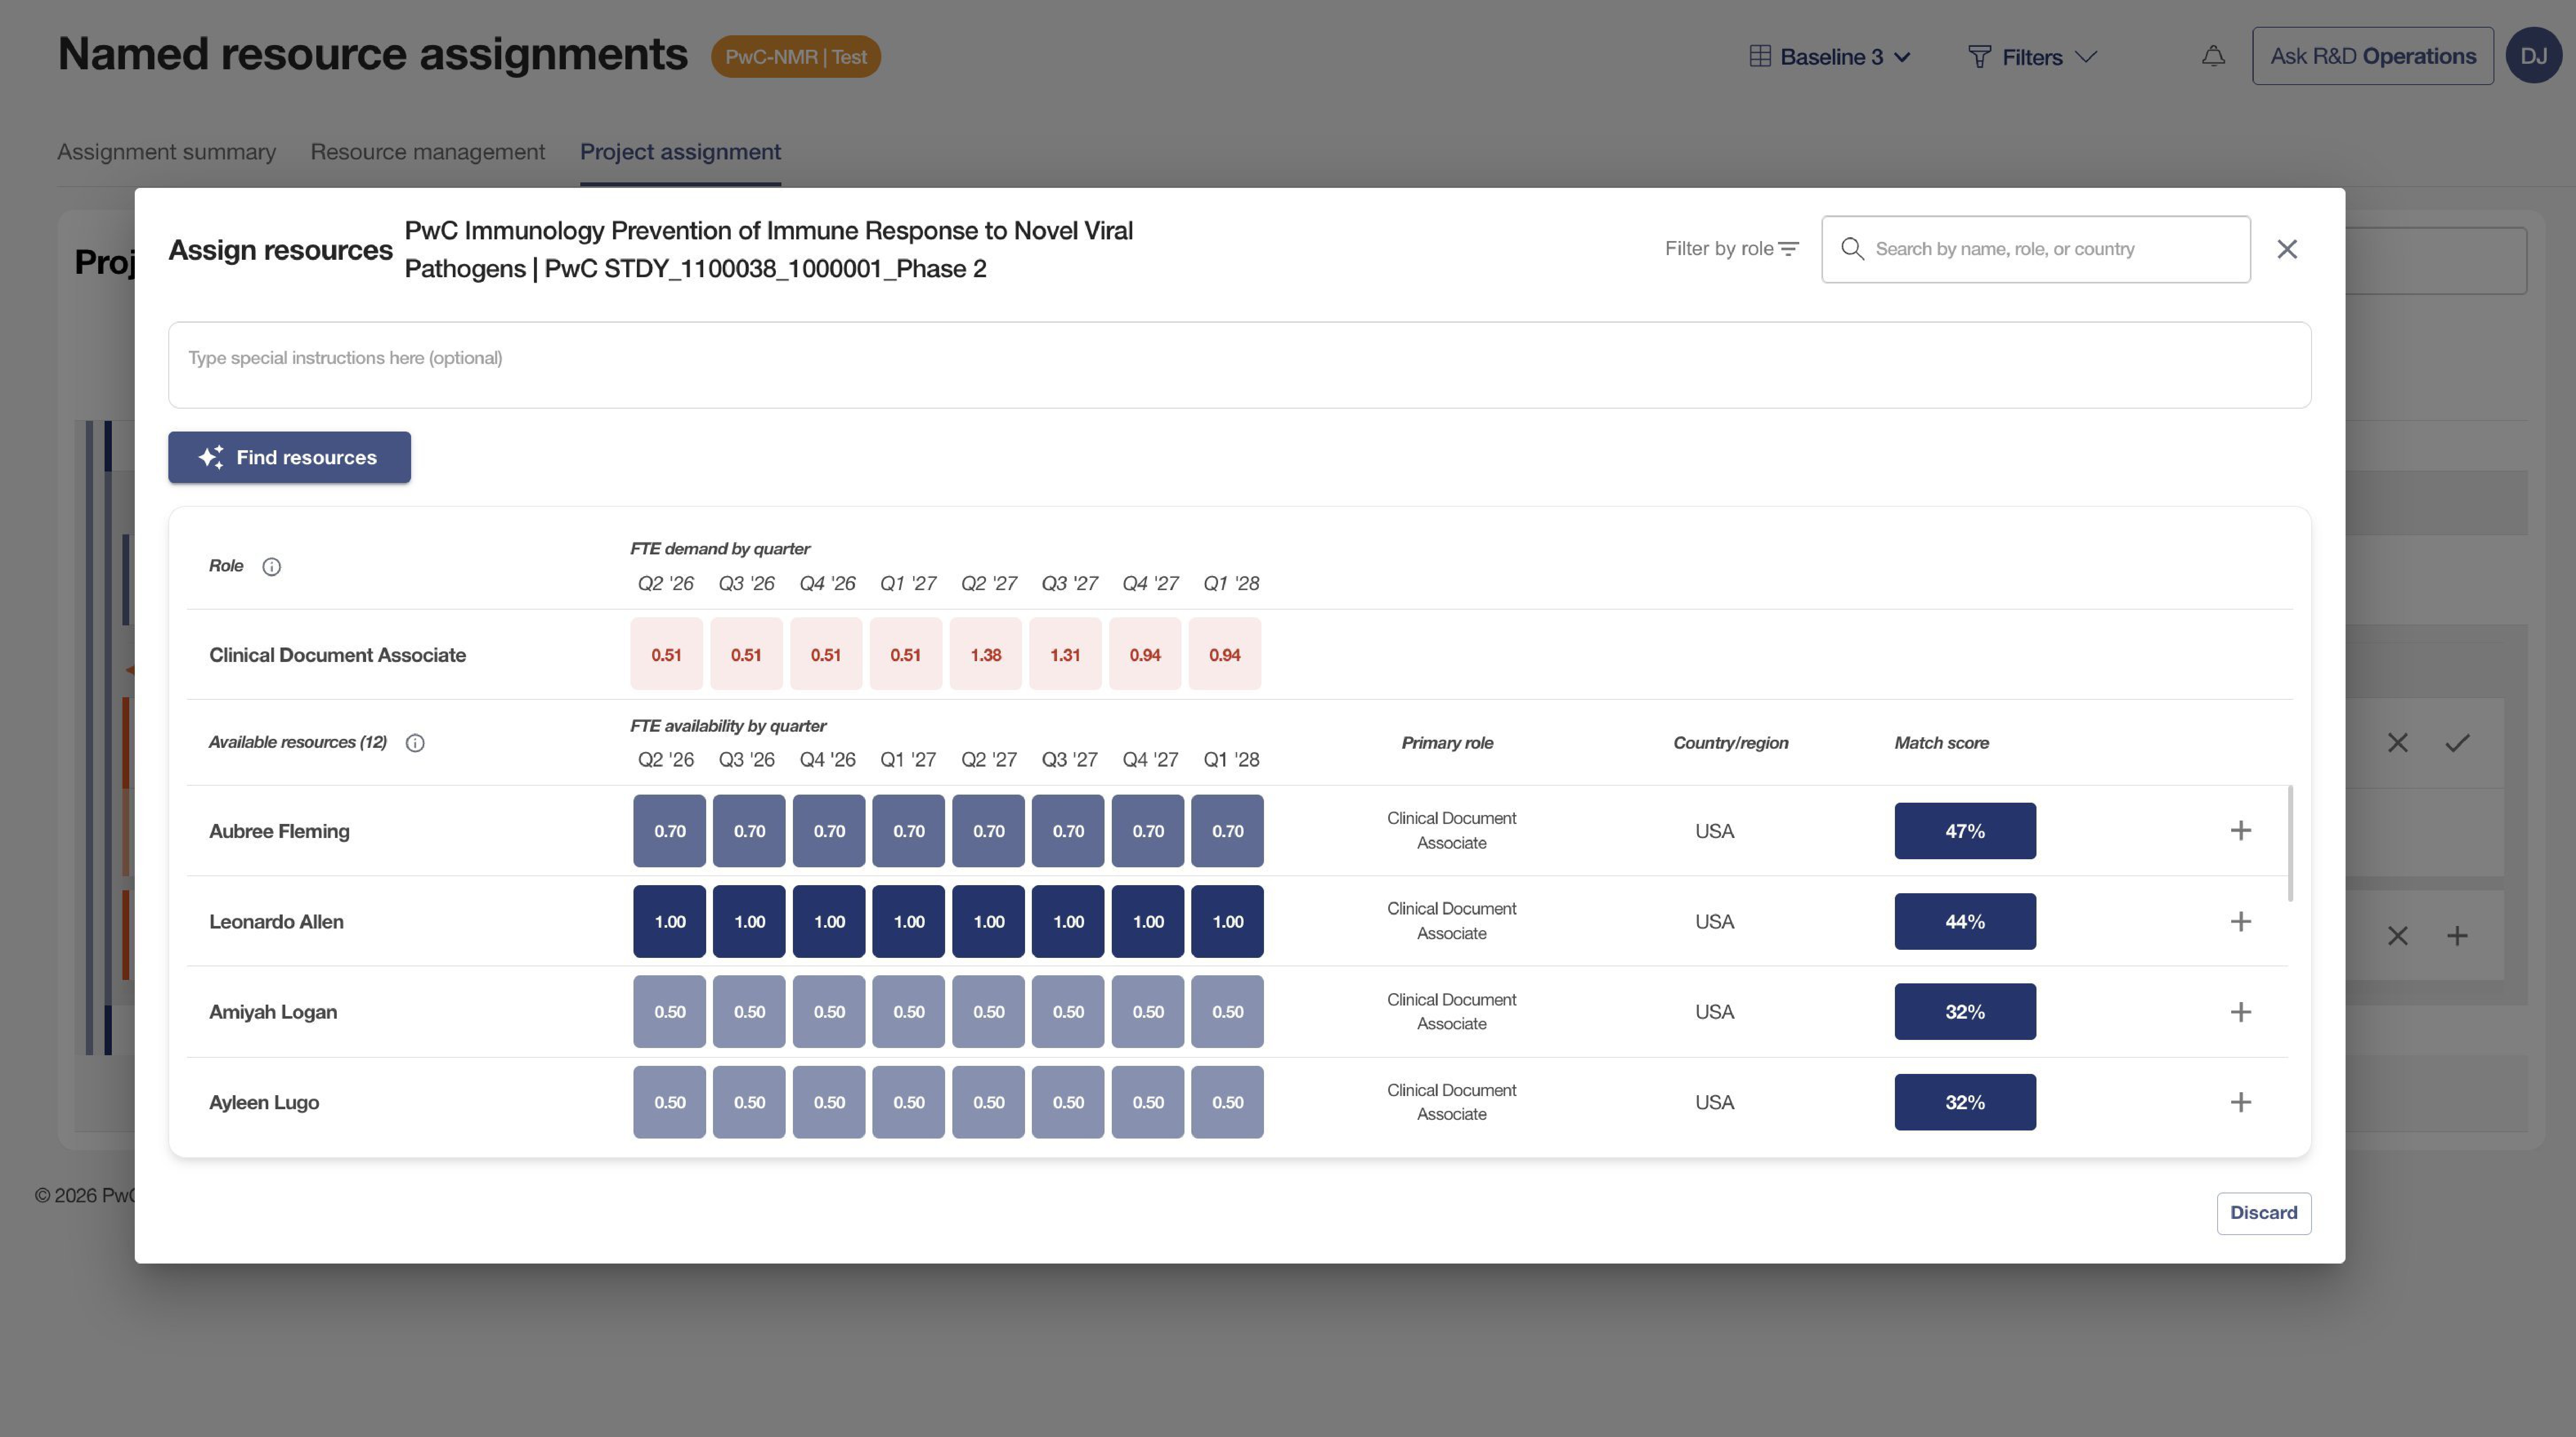The height and width of the screenshot is (1437, 2576).
Task: Add Ayleen Lugo using the plus icon
Action: (x=2240, y=1102)
